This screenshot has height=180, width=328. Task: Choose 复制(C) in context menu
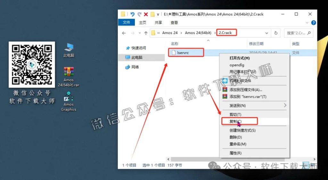click(x=254, y=121)
